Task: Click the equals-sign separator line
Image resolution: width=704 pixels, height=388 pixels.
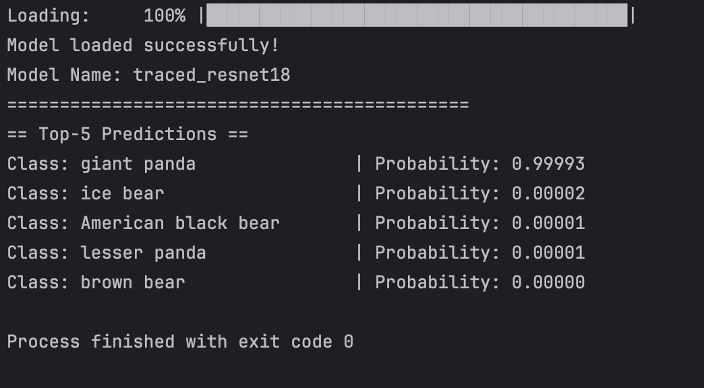Action: click(x=237, y=104)
